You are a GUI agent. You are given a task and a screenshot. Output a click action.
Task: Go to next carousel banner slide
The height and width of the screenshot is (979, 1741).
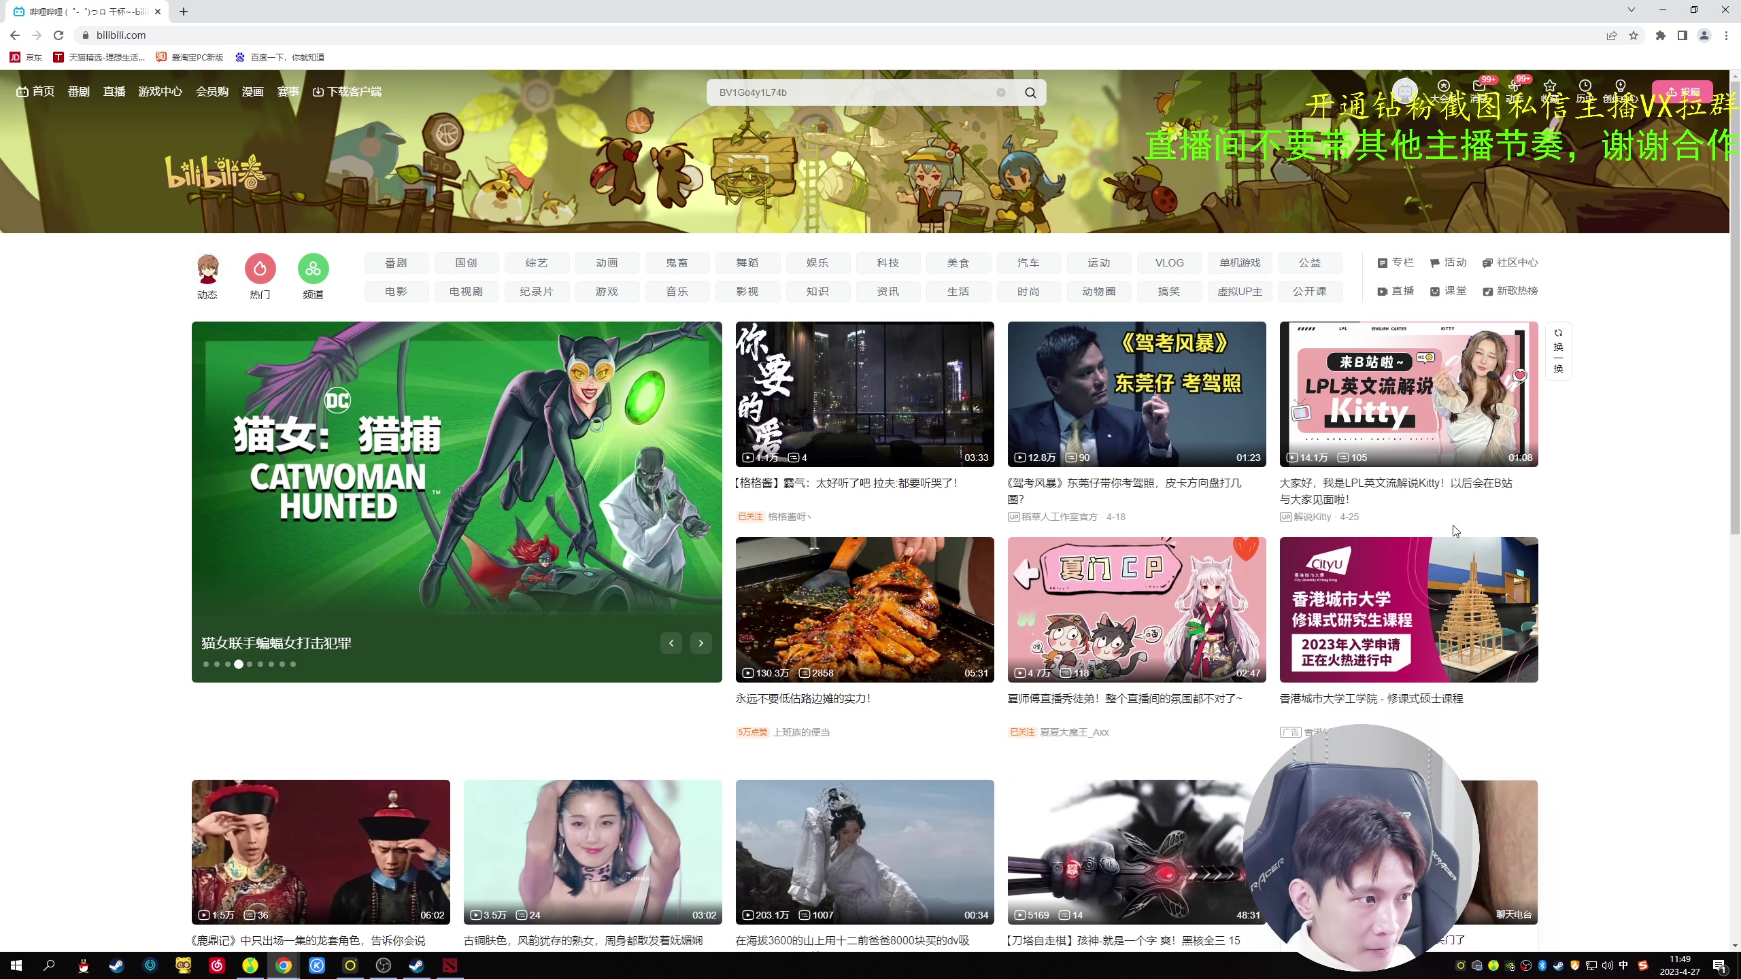[x=701, y=643]
